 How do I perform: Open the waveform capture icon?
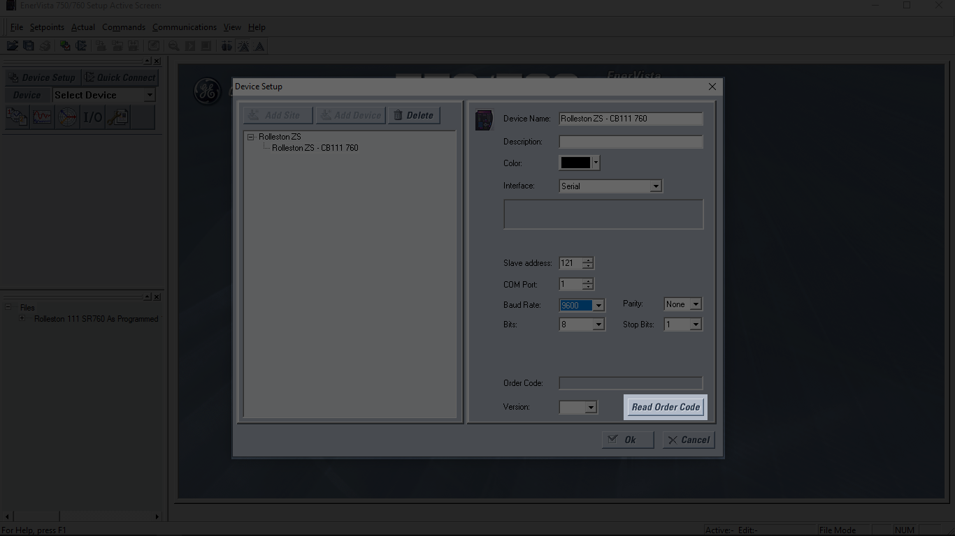point(42,117)
